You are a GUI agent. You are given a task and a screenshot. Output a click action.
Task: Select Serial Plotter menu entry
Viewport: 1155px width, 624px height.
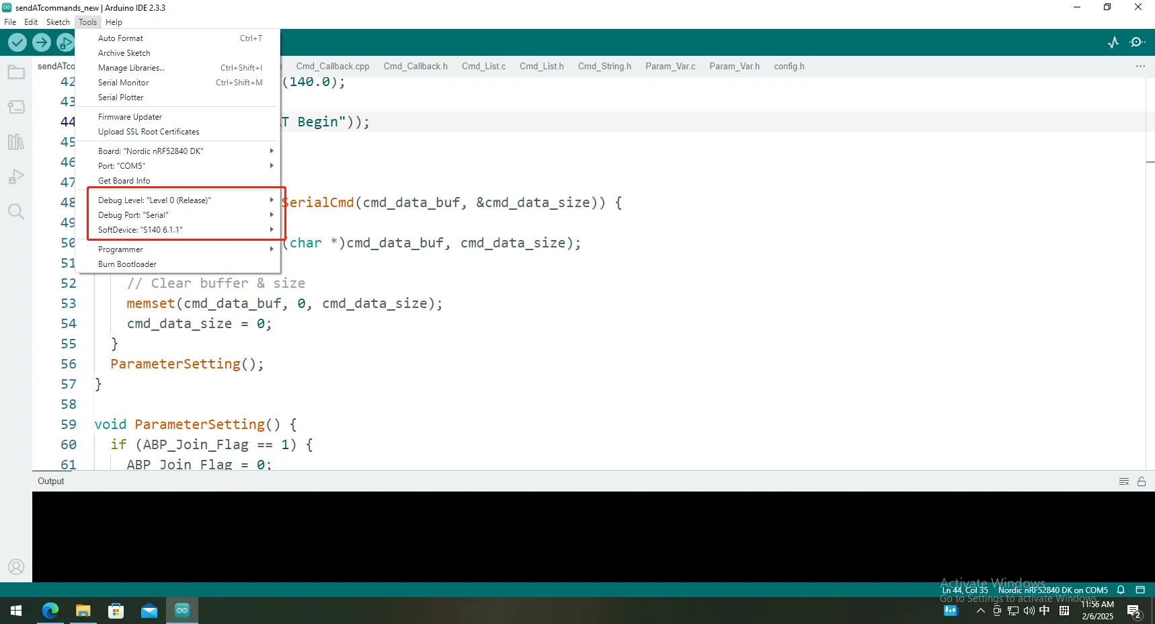(177, 97)
